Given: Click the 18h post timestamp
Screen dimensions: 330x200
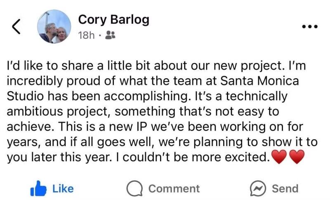Looking at the screenshot, I should [x=86, y=35].
